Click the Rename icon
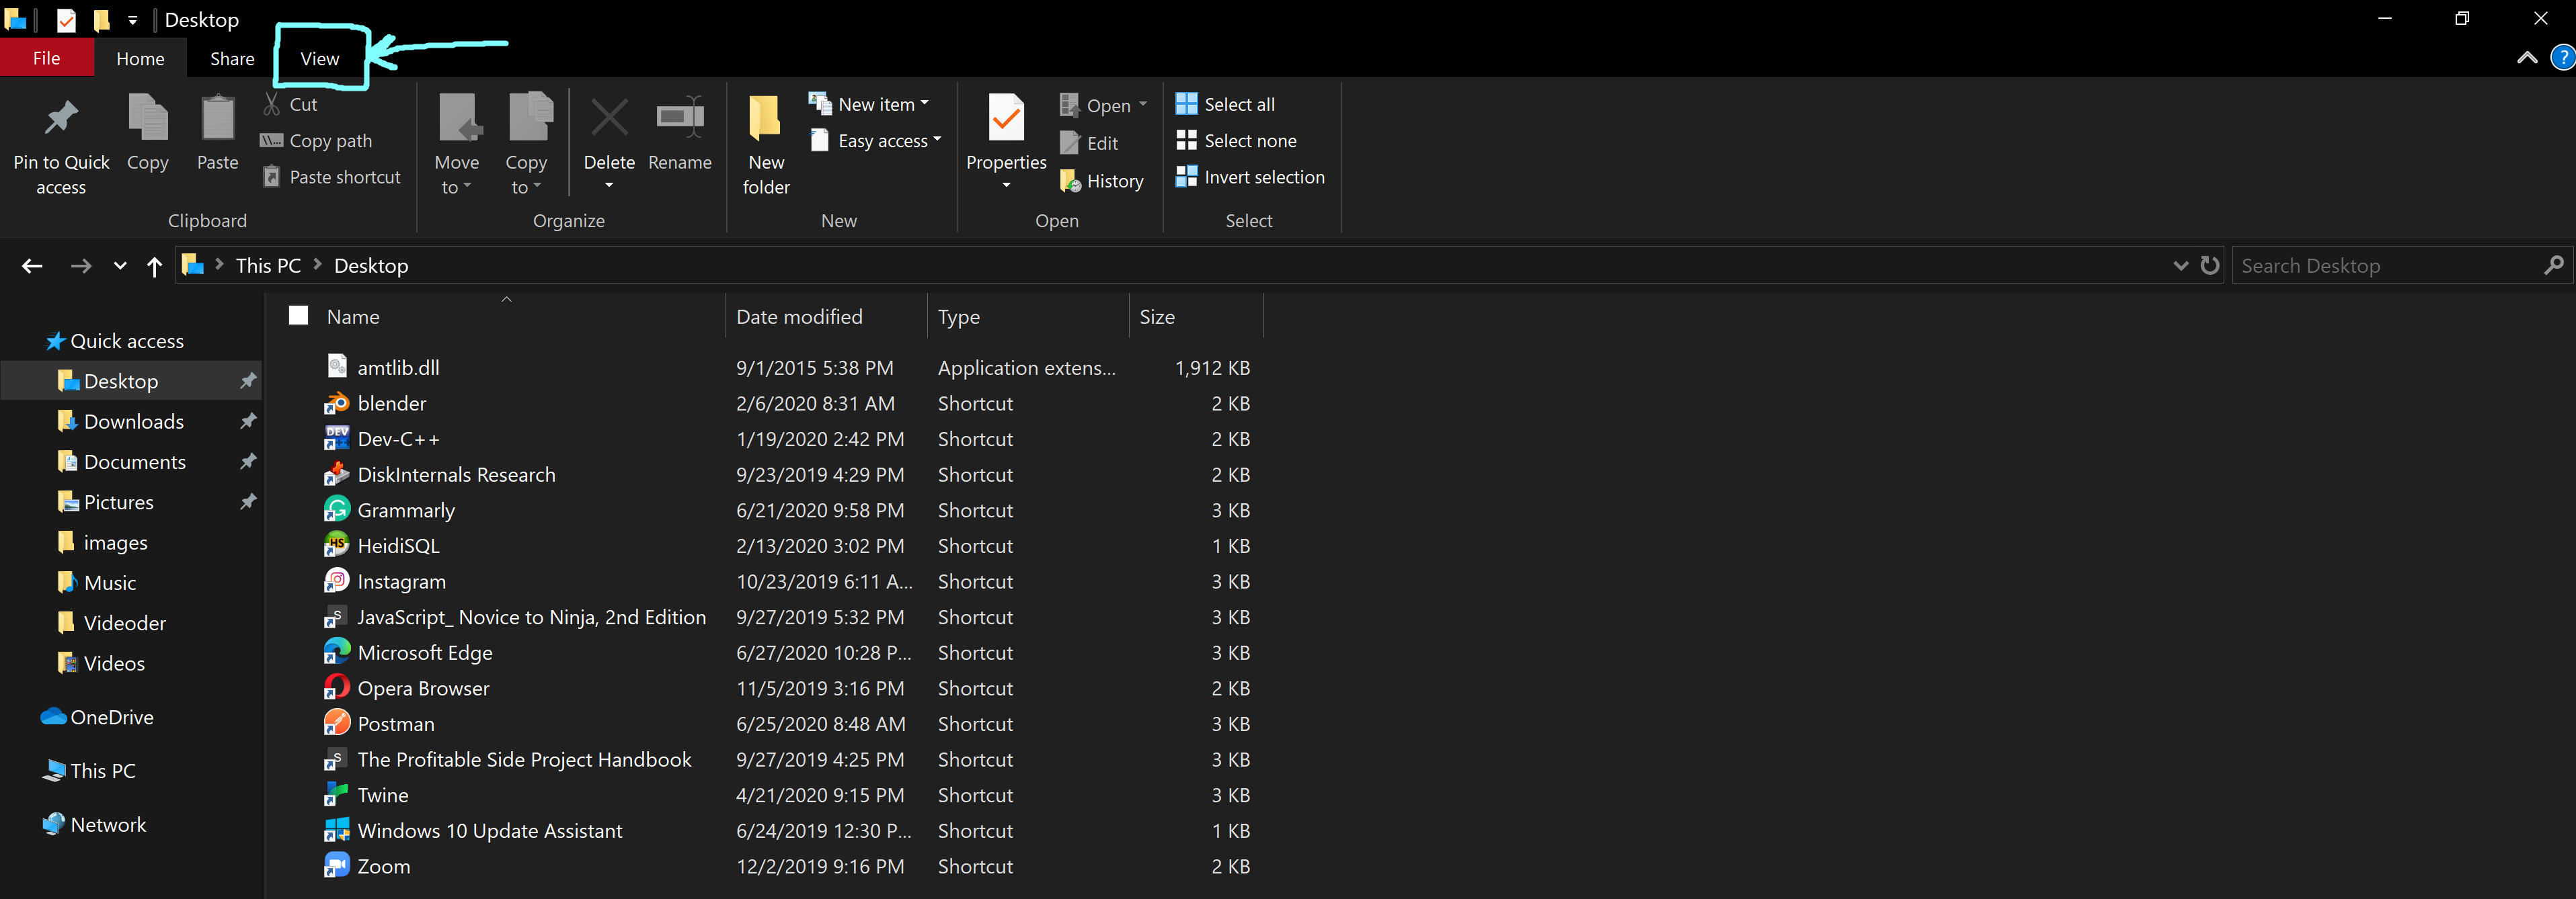 [x=680, y=117]
